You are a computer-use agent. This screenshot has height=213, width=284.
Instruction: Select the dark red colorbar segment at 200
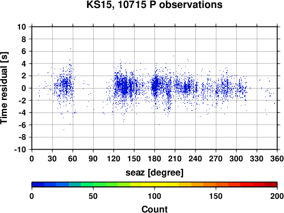click(271, 185)
